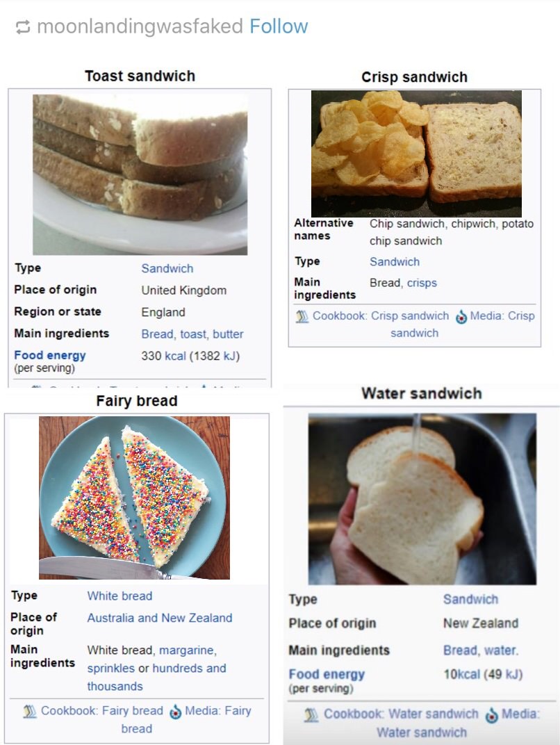Image resolution: width=560 pixels, height=745 pixels.
Task: Click the Wikibooks icon next to Cookbook: Crisp sandwich
Action: pyautogui.click(x=302, y=316)
